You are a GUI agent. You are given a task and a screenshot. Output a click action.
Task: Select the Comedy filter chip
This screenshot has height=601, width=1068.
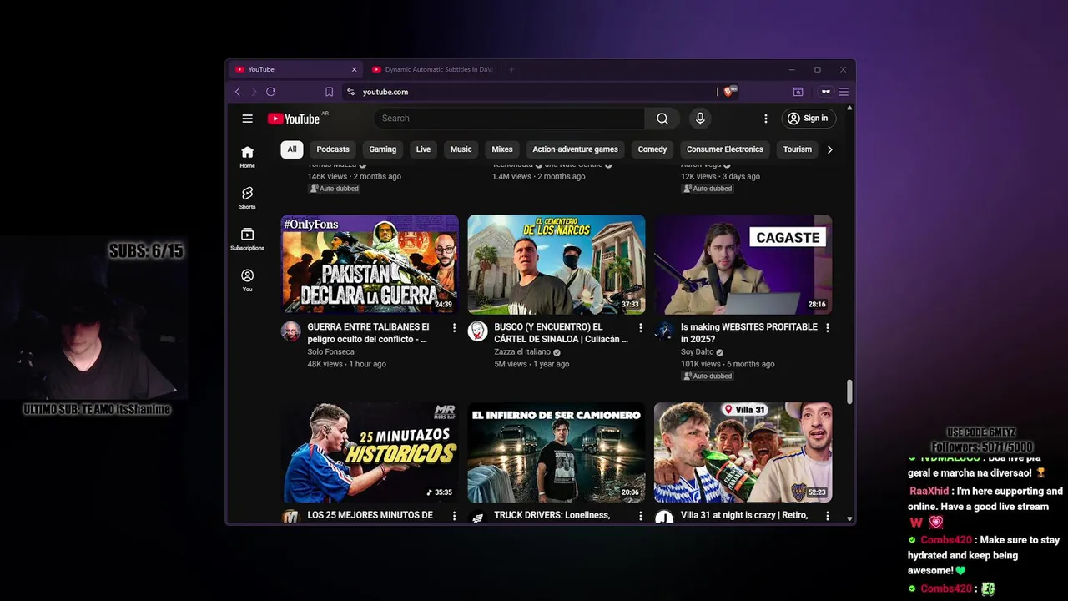pyautogui.click(x=652, y=149)
